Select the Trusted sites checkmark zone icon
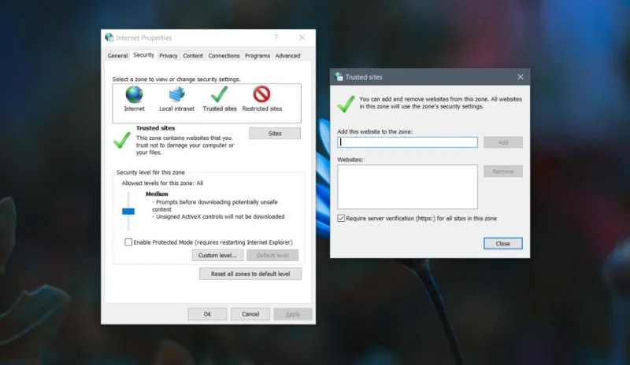Screen dimensions: 630x365 tap(220, 94)
